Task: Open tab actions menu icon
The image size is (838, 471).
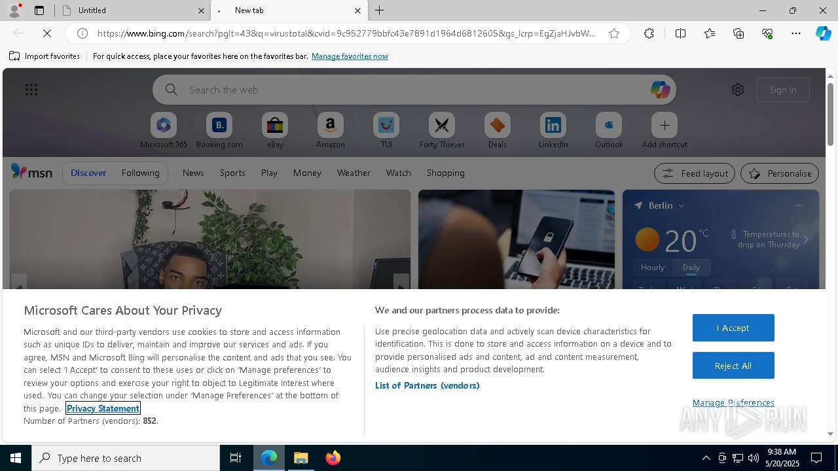Action: [x=39, y=10]
